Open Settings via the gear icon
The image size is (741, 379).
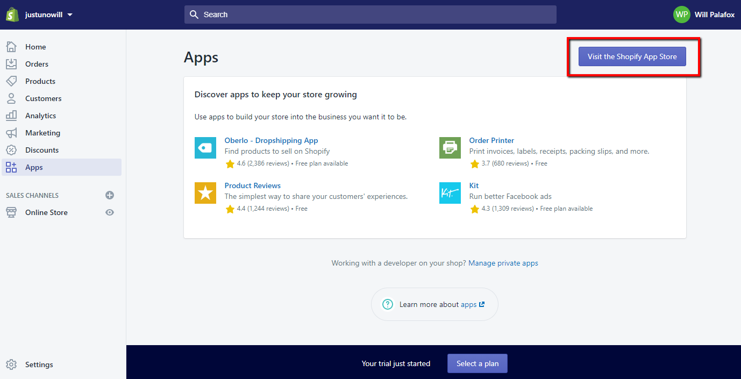(12, 364)
